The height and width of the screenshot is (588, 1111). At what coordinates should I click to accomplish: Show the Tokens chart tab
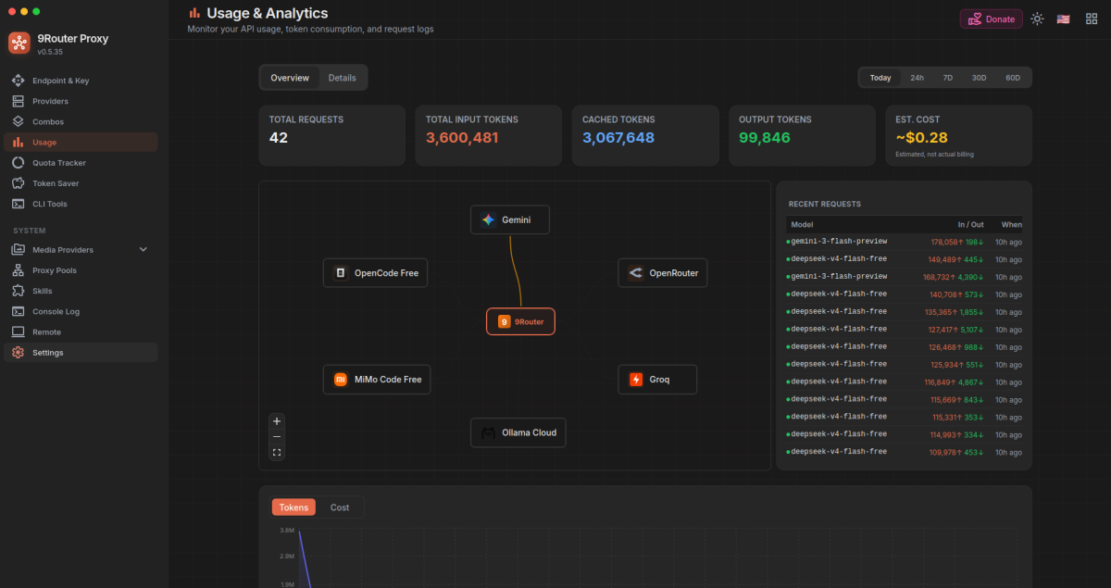(x=293, y=507)
